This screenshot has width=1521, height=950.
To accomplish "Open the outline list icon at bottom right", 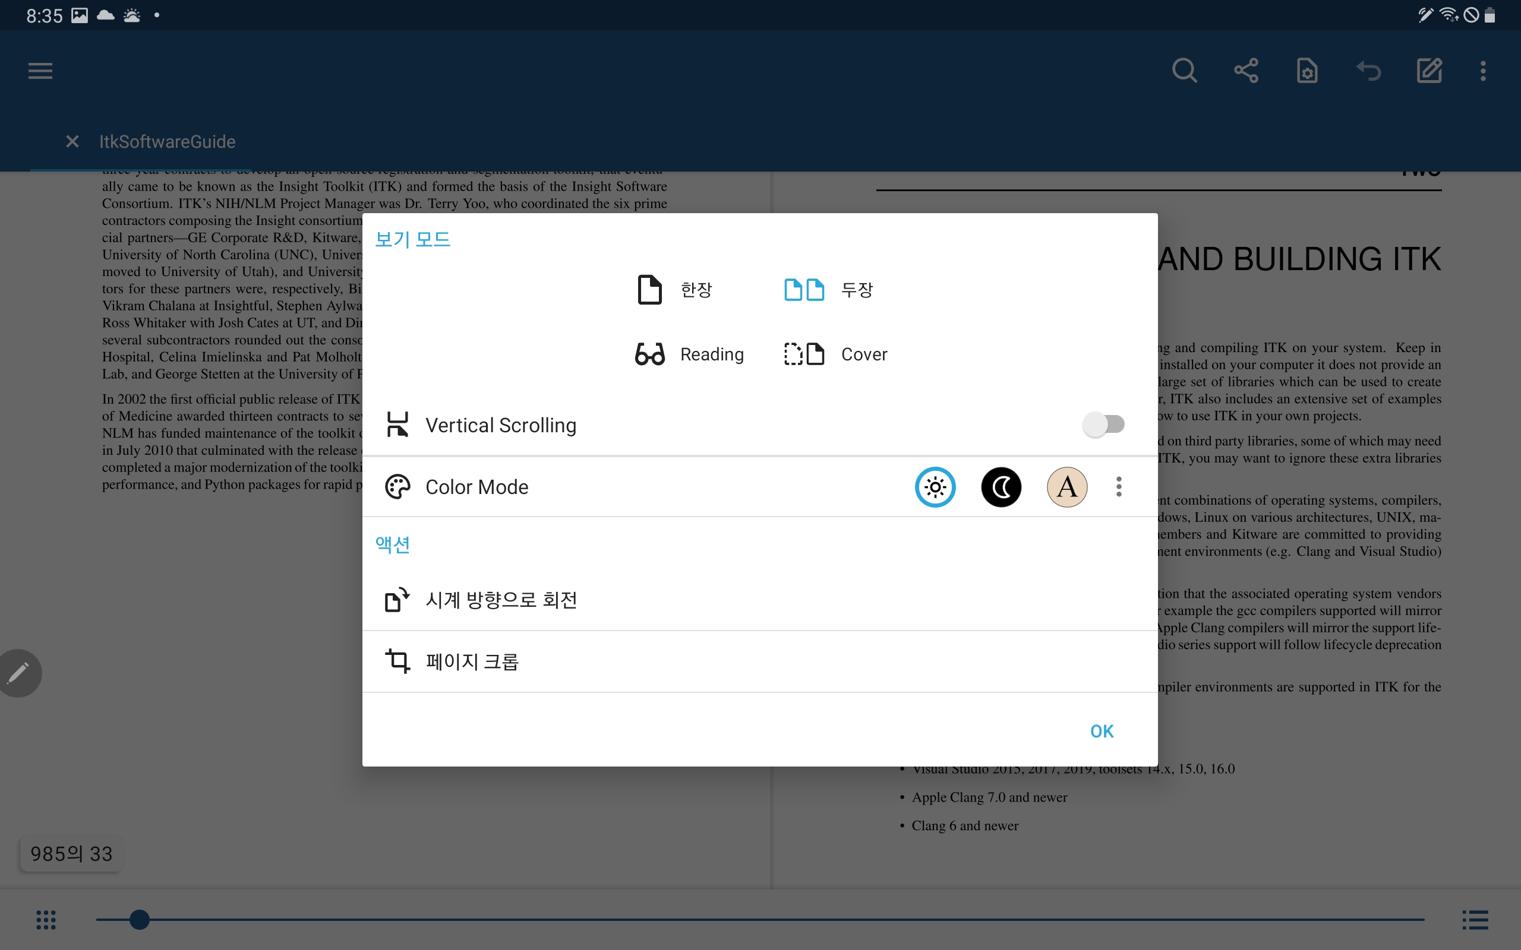I will (x=1475, y=920).
